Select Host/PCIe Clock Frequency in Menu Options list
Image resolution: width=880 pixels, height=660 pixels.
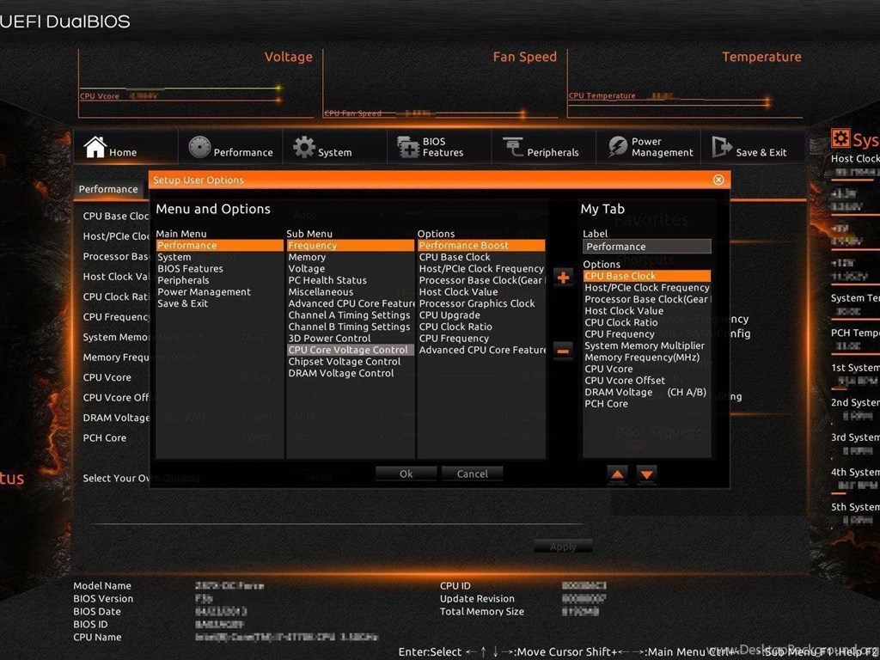pos(481,269)
